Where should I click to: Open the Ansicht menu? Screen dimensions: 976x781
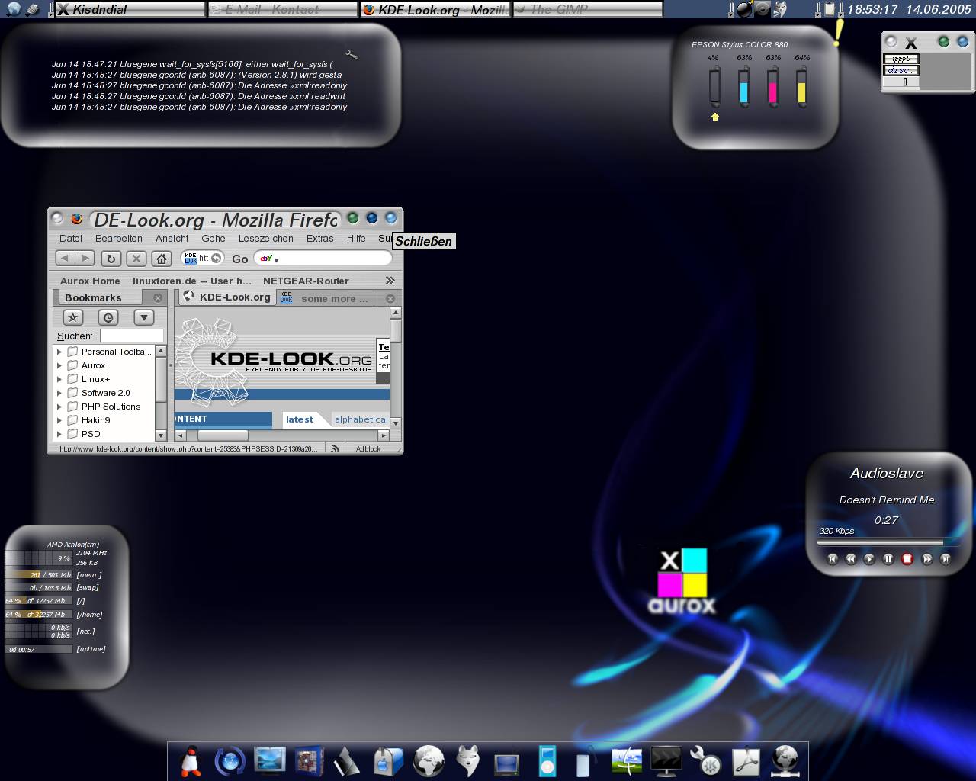pos(172,238)
